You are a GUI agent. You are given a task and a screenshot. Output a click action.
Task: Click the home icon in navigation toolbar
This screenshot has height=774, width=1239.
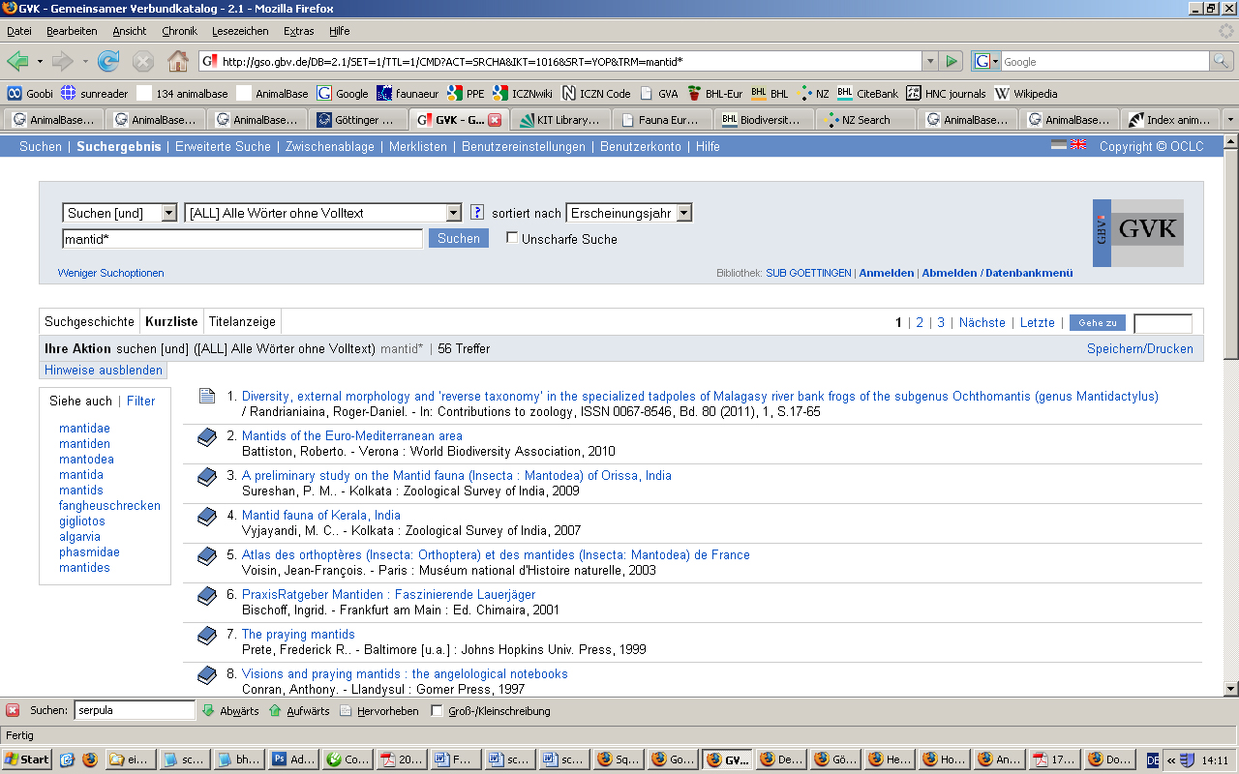point(178,62)
